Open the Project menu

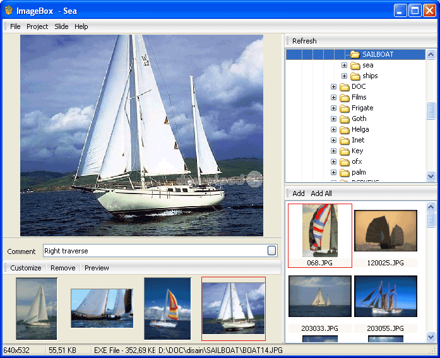37,26
